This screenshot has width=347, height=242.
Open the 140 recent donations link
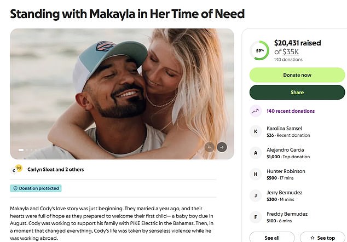click(x=291, y=111)
